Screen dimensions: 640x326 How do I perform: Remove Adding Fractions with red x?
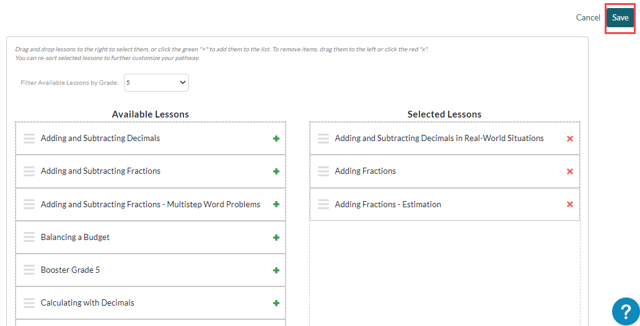click(x=570, y=171)
